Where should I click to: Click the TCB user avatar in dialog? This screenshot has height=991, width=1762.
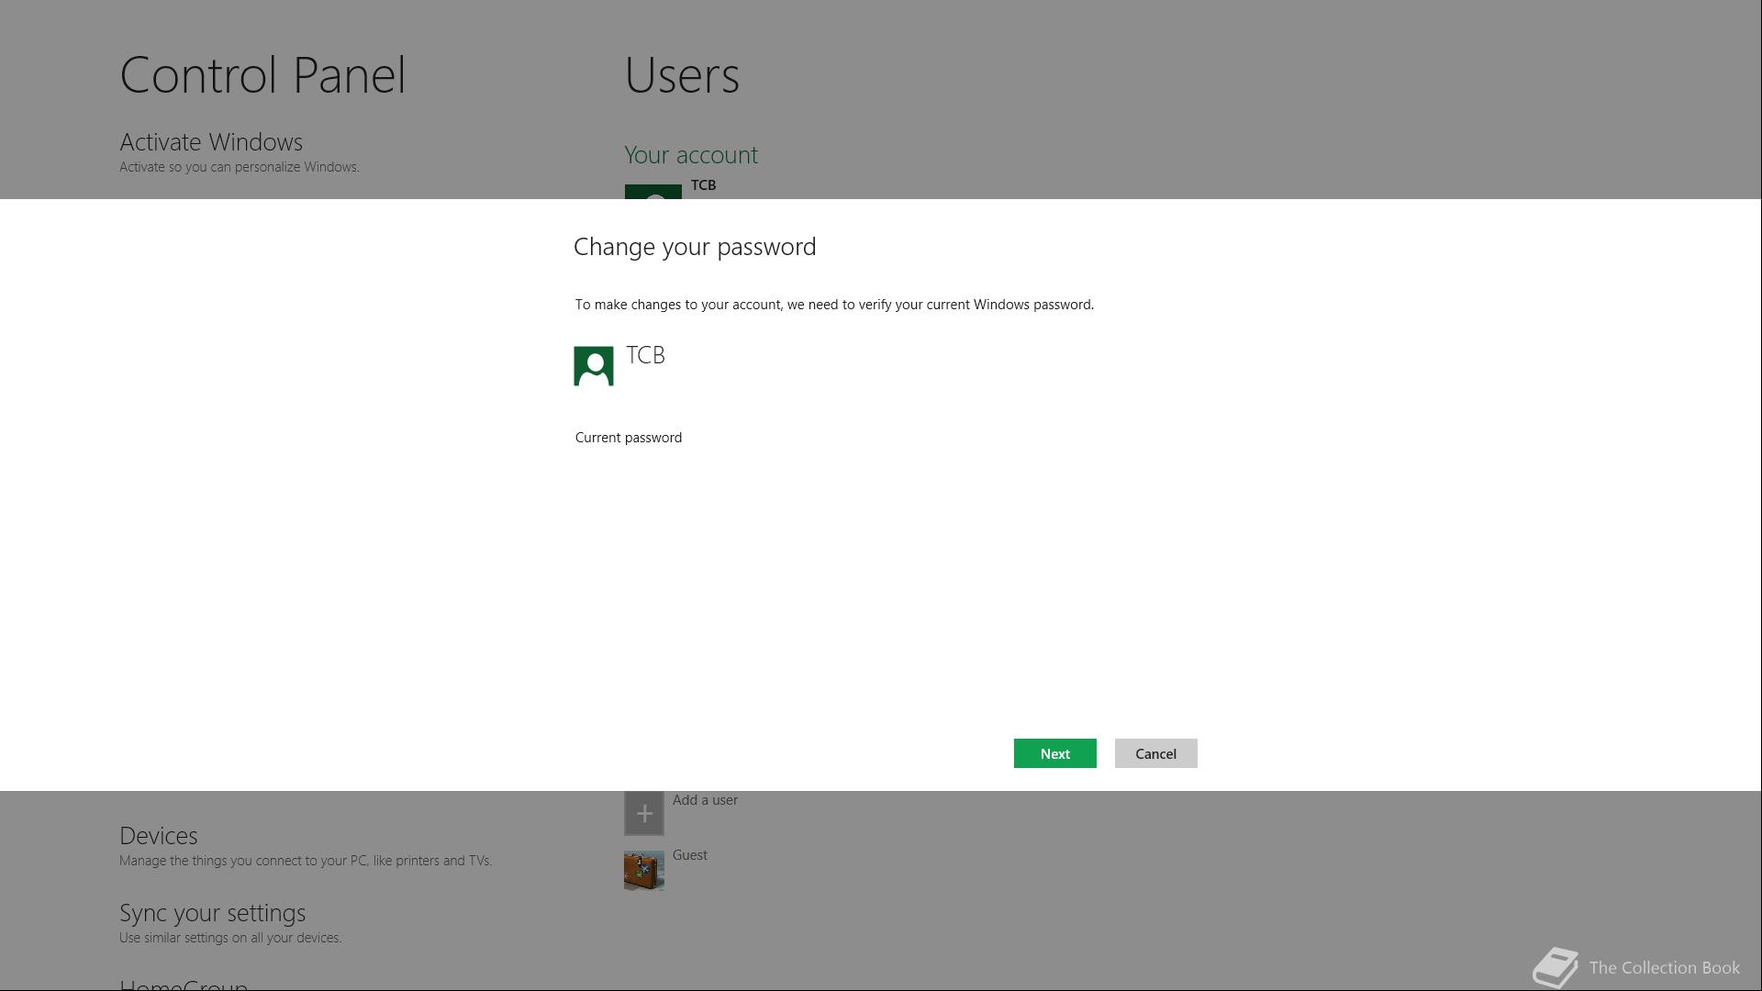[594, 366]
